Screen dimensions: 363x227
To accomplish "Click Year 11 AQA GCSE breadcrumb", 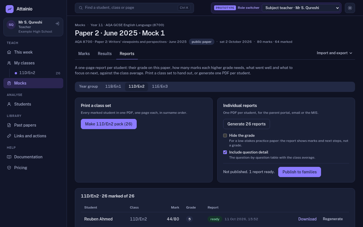I will point(127,25).
